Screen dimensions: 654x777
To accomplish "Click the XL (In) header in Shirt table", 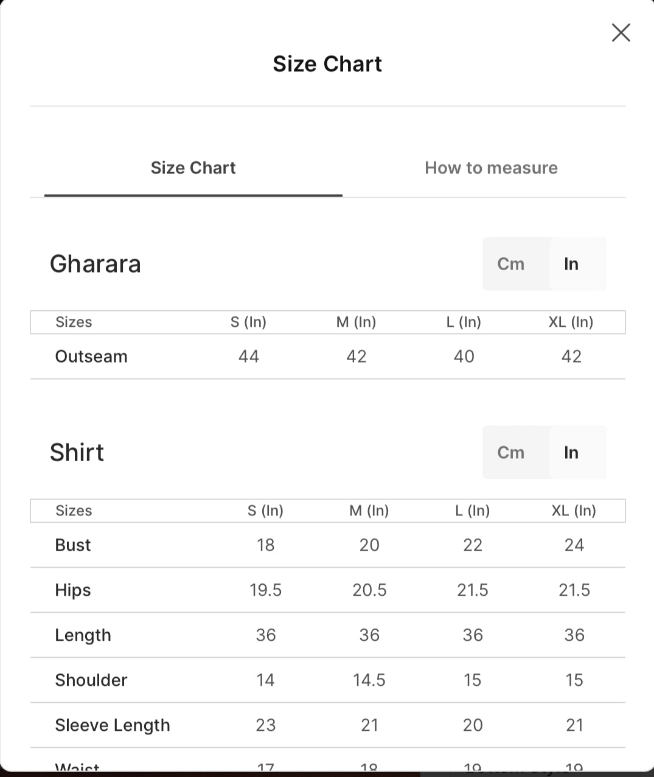I will 574,510.
